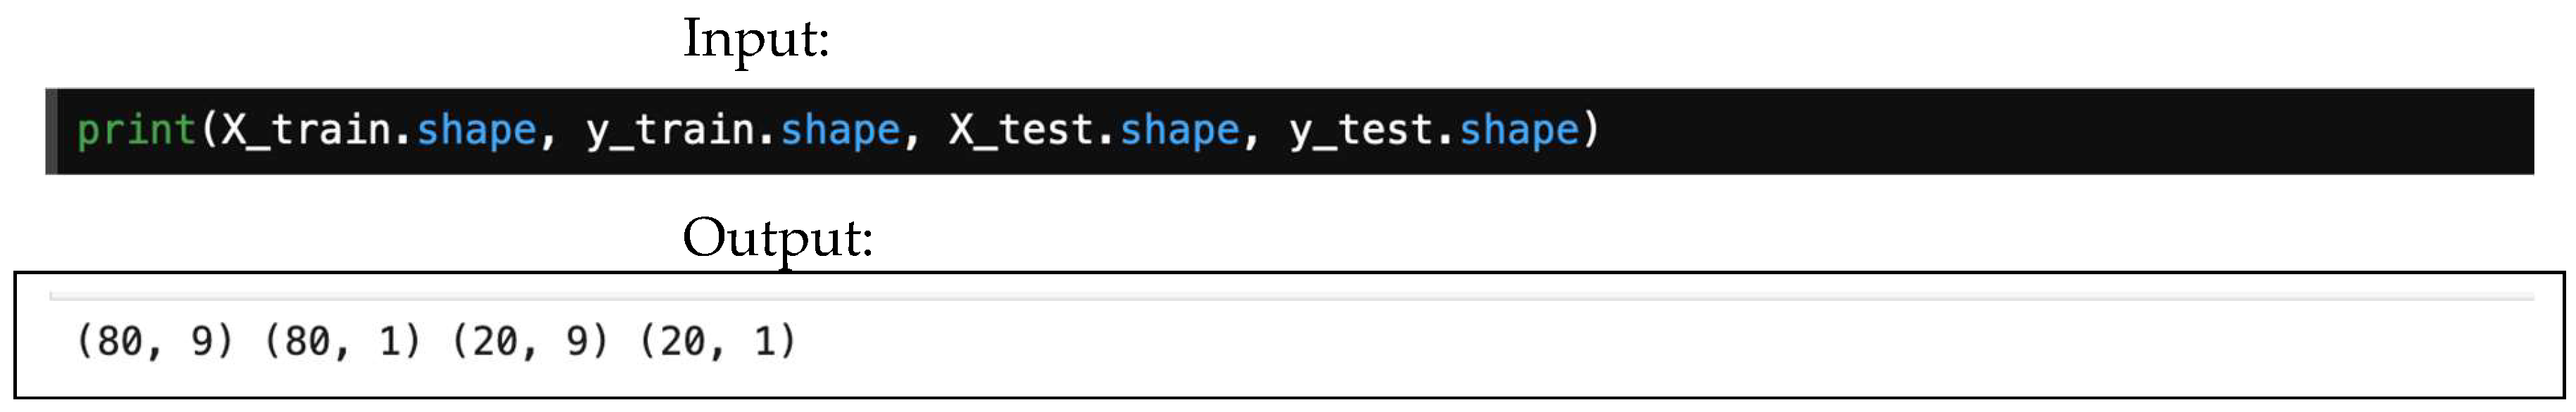Viewport: 2576px width, 412px height.
Task: Click the Output: heading label
Action: pyautogui.click(x=777, y=238)
